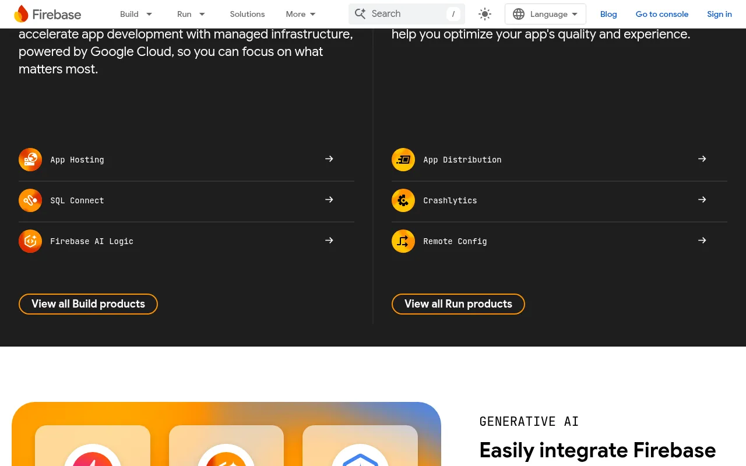
Task: Open the Language dropdown arrow
Action: point(575,14)
